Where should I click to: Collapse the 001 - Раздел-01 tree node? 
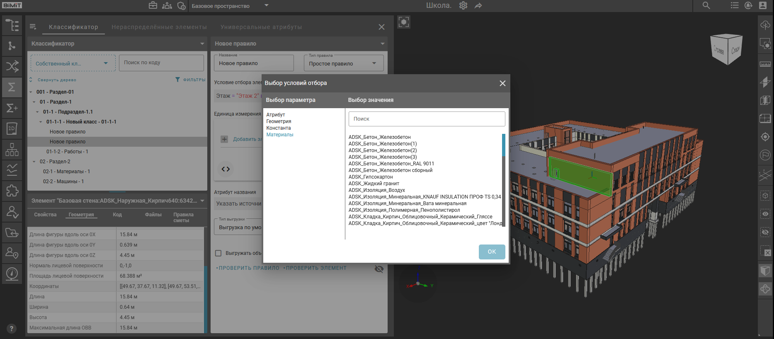pyautogui.click(x=31, y=92)
